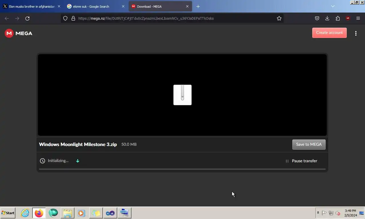The height and width of the screenshot is (219, 365).
Task: Reload the current page
Action: 27,18
